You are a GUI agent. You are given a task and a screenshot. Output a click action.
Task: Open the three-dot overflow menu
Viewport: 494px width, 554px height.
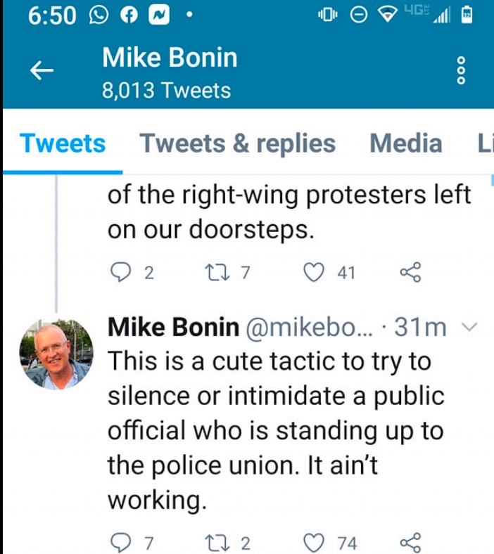tap(462, 70)
